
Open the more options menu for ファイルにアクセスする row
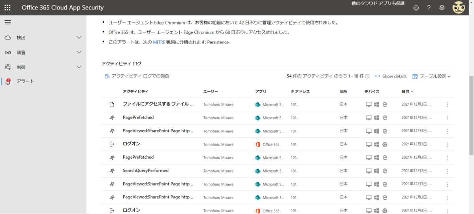pyautogui.click(x=447, y=105)
